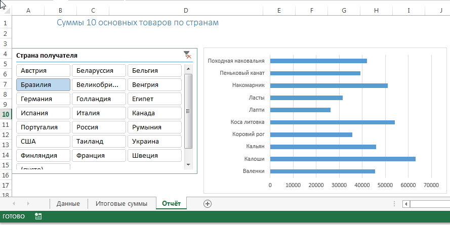Select Италия slicer item
Viewport: 450px width, 225px height.
[99, 113]
